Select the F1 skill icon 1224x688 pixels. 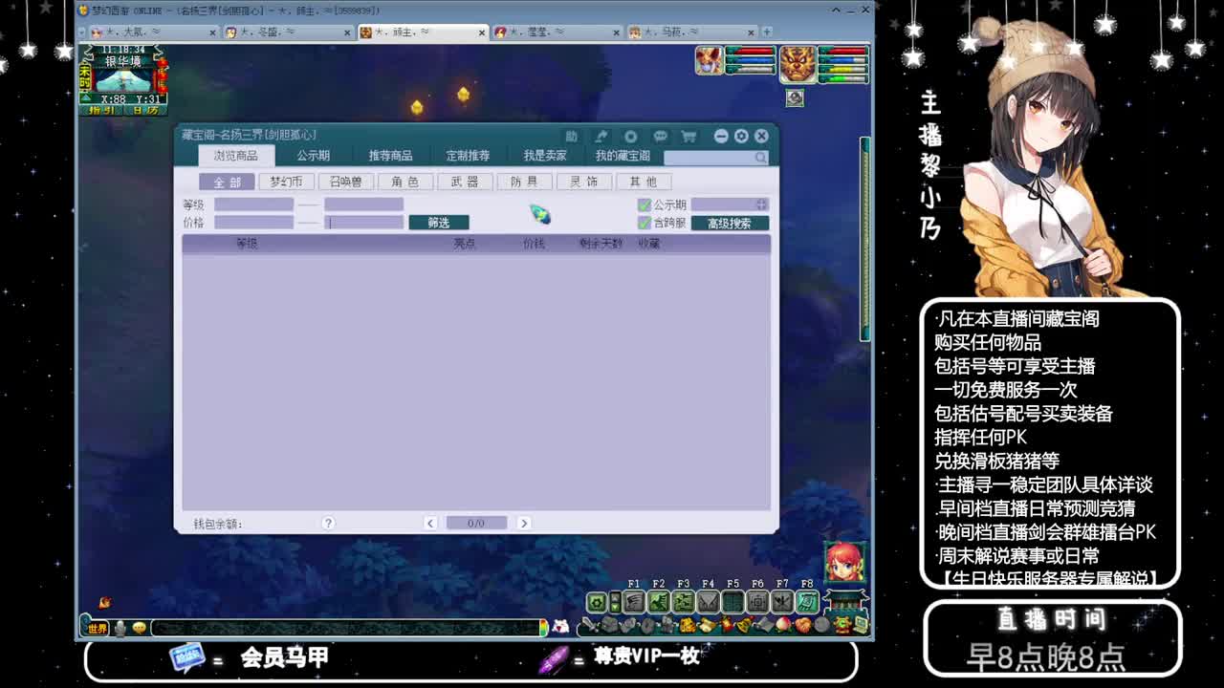[x=635, y=600]
